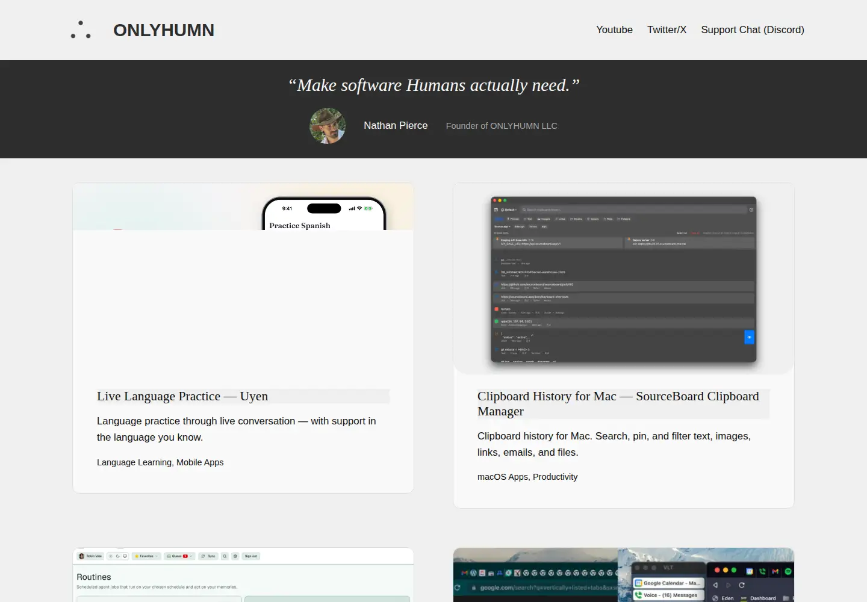The height and width of the screenshot is (602, 867).
Task: Open the Youtube navigation link
Action: click(x=614, y=29)
